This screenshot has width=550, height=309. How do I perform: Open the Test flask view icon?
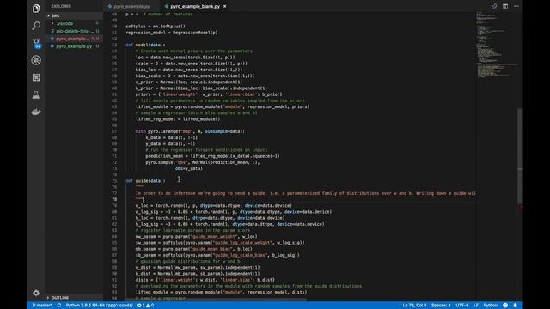tap(36, 94)
